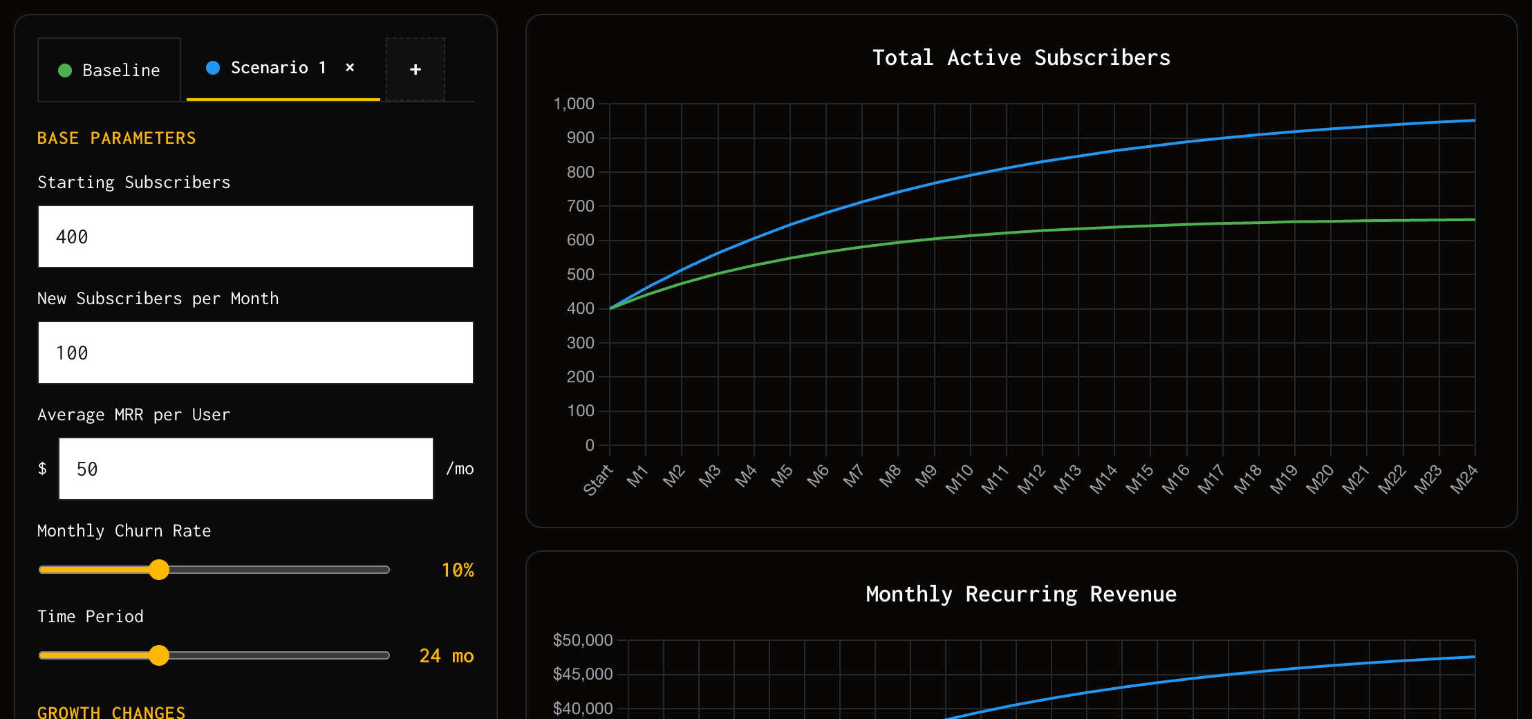The height and width of the screenshot is (719, 1532).
Task: Close Scenario 1 using the × button
Action: (350, 68)
